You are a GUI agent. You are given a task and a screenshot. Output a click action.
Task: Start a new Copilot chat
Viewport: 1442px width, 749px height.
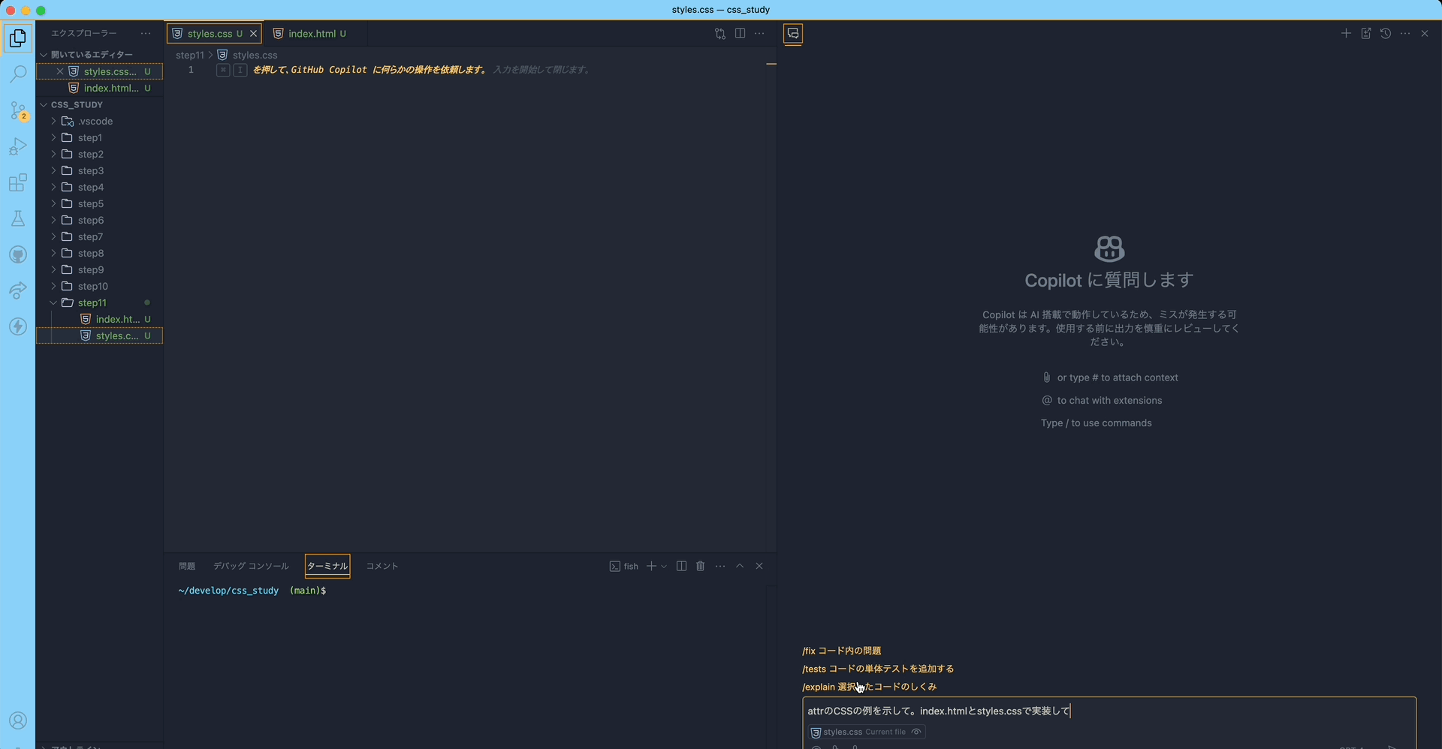(x=1346, y=34)
